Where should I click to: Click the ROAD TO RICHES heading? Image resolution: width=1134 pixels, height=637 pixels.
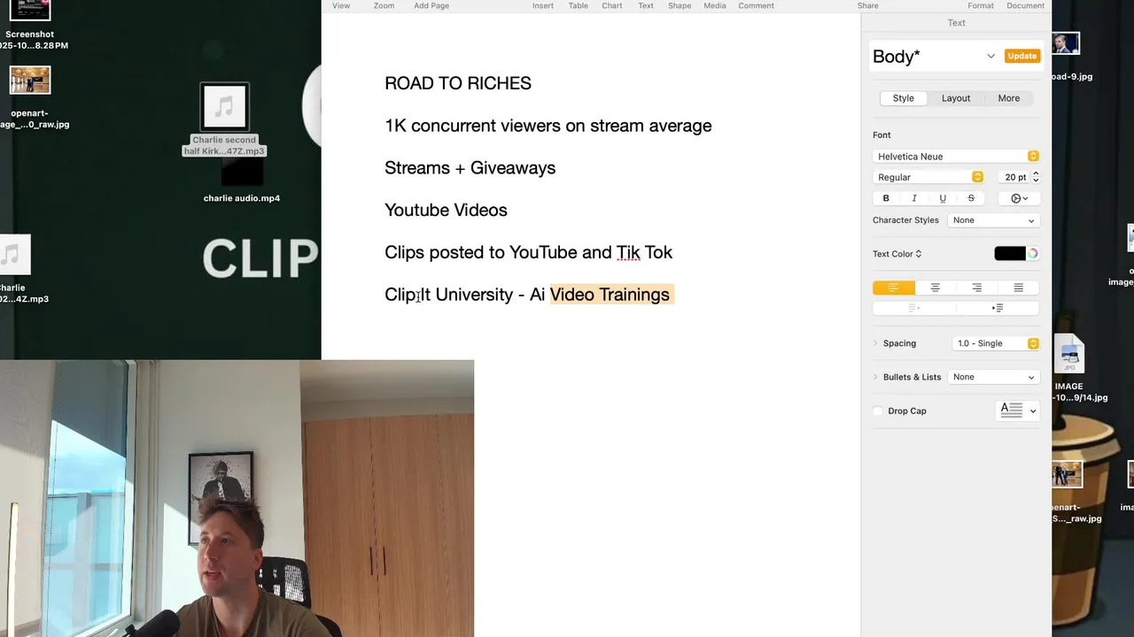click(x=458, y=83)
